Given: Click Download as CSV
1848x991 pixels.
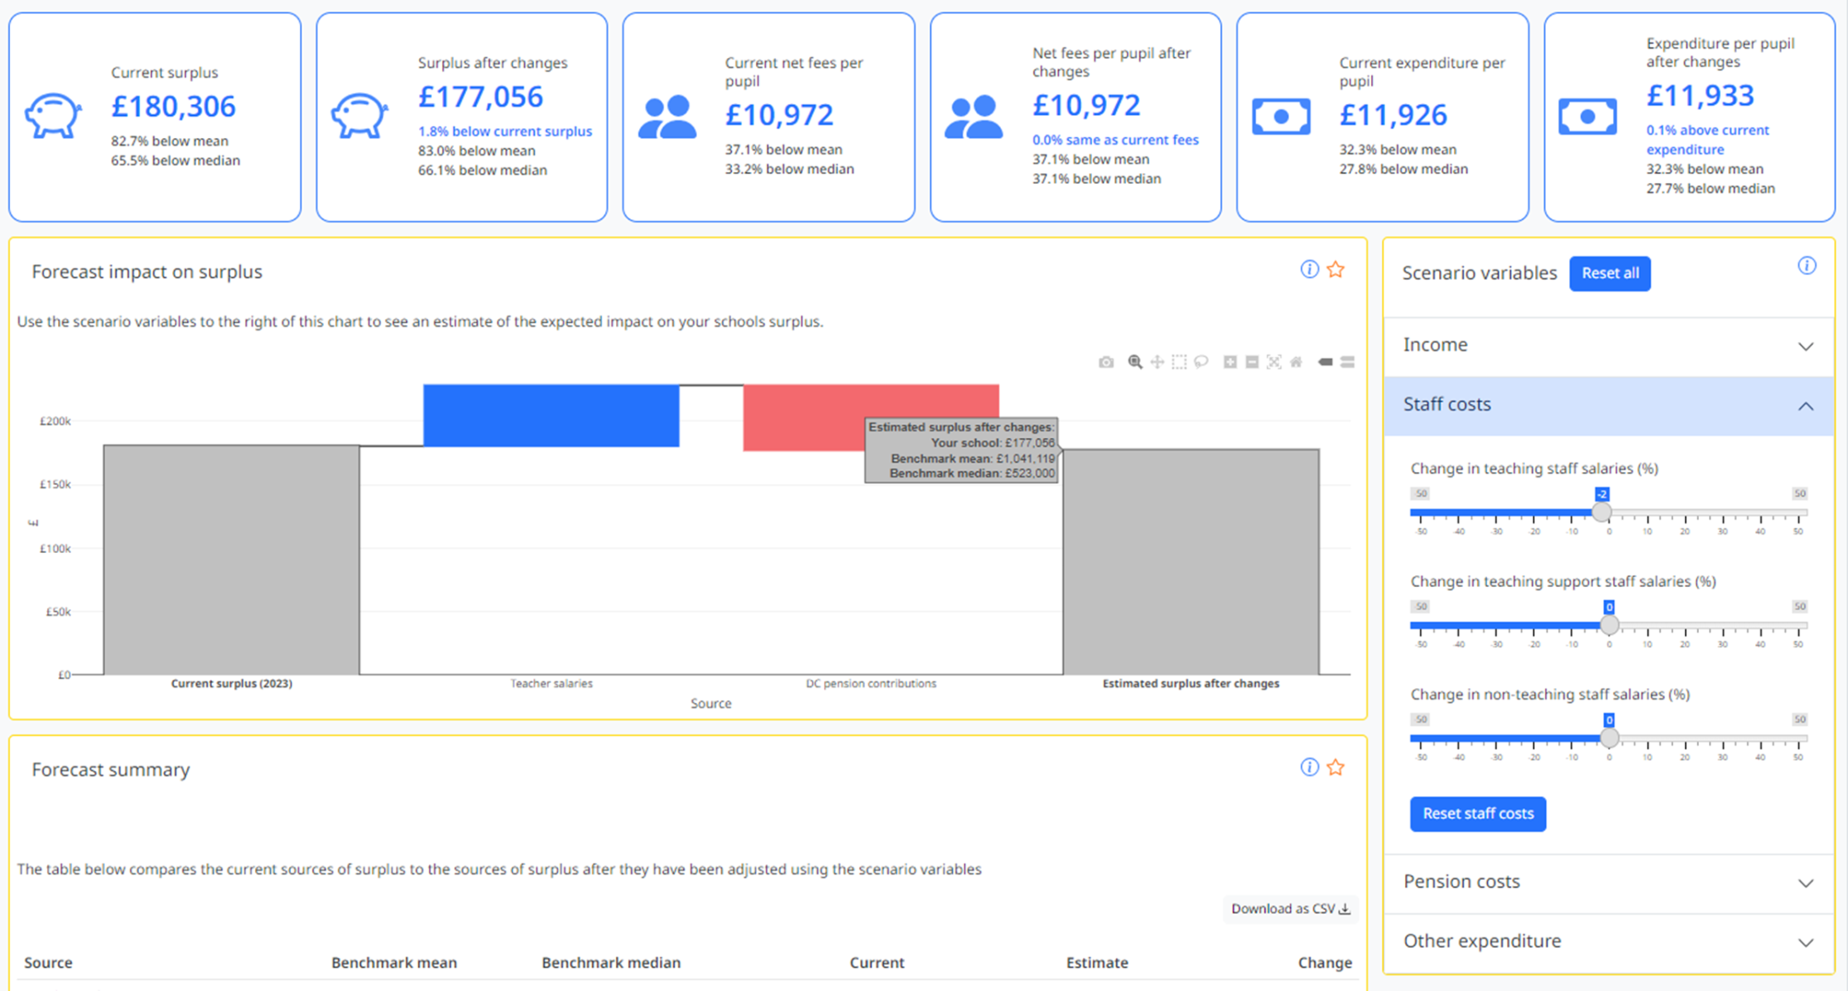Looking at the screenshot, I should [1290, 909].
